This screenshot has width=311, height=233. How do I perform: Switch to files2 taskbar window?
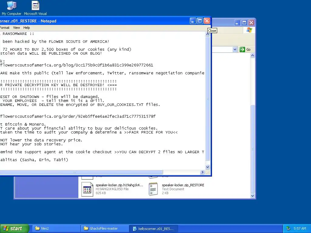coord(56,228)
